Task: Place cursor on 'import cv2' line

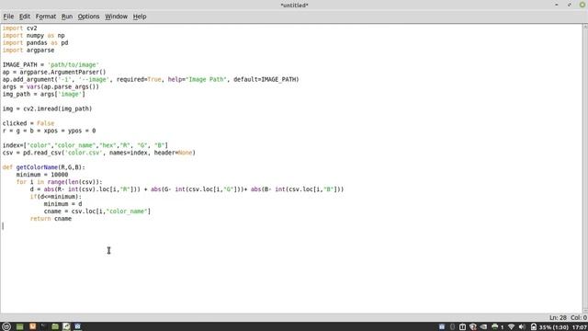Action: (20, 29)
